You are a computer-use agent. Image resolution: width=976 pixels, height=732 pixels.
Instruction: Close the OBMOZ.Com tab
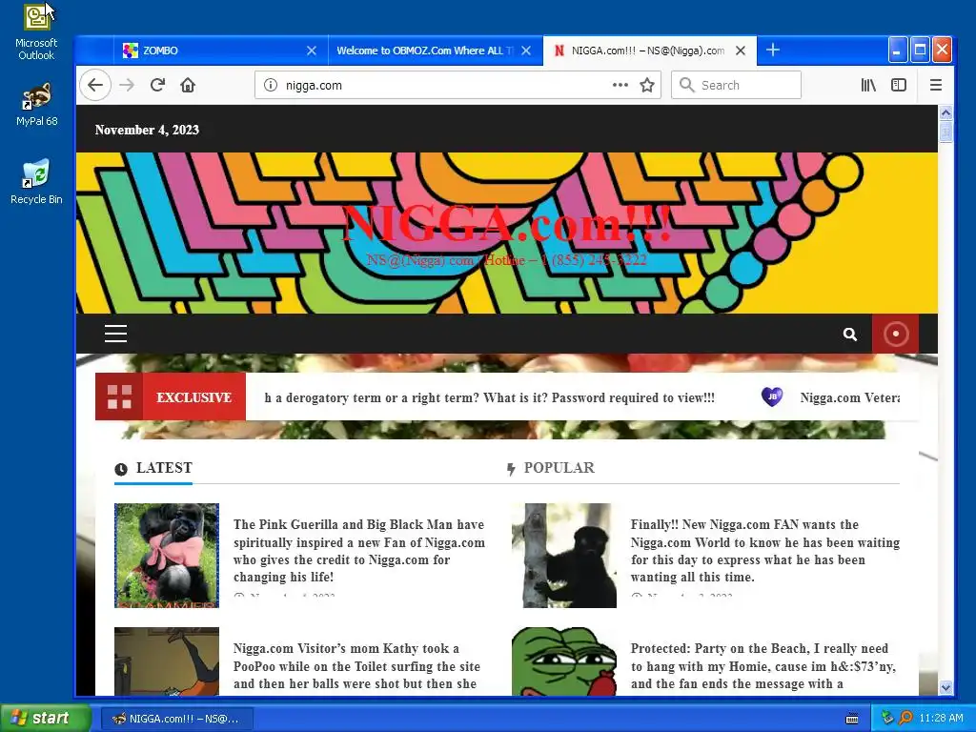526,51
